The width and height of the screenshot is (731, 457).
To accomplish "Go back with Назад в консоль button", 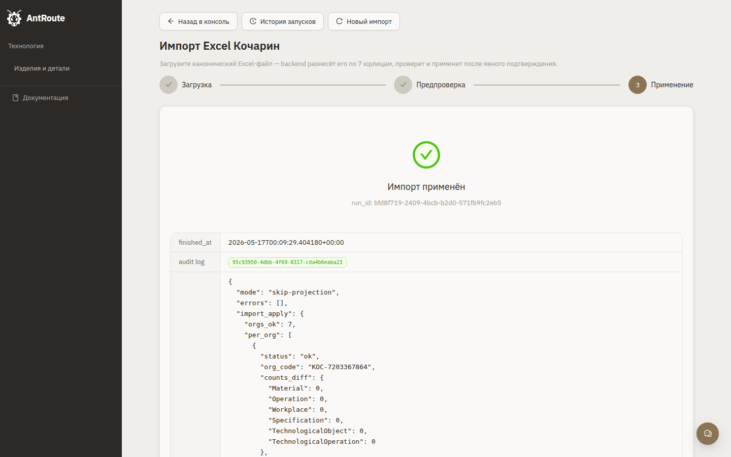I will [x=198, y=21].
